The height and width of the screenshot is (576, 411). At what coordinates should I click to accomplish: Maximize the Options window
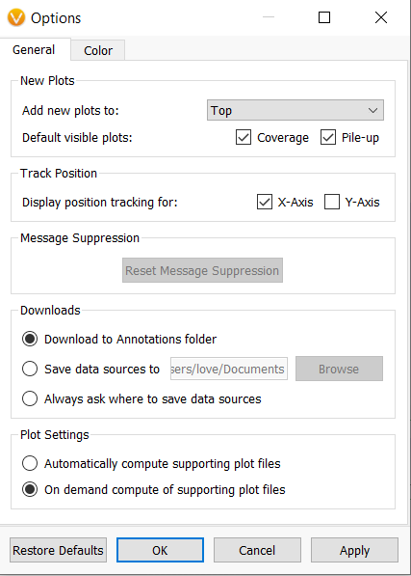pos(324,17)
